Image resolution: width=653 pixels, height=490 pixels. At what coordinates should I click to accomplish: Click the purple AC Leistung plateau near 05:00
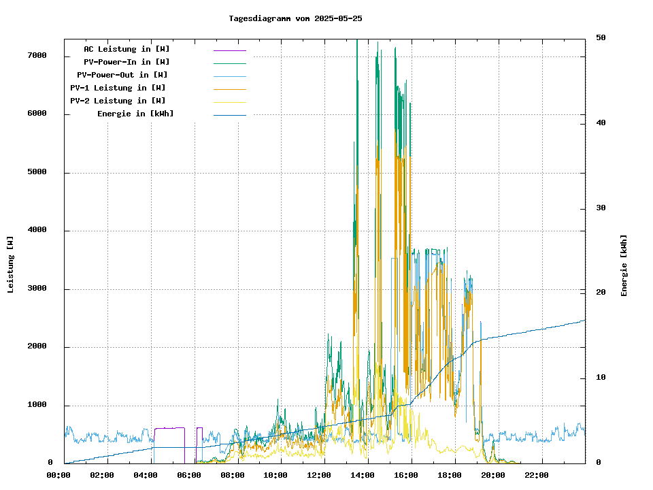coord(169,428)
